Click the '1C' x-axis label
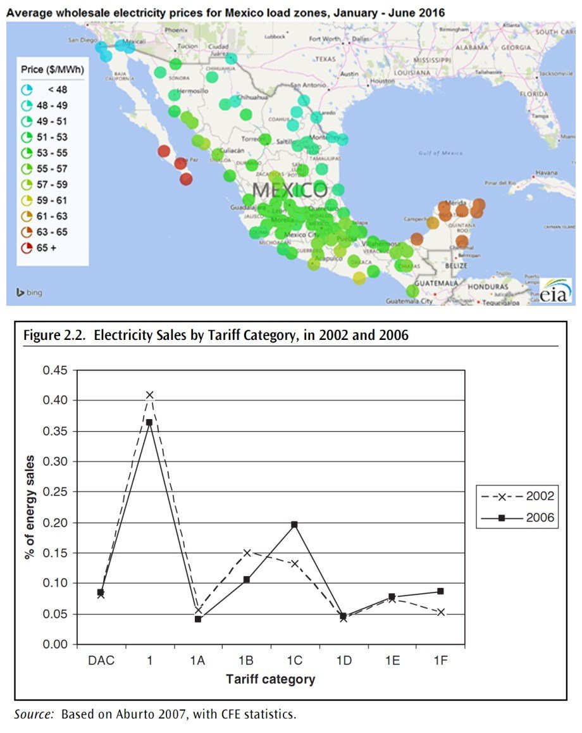582x733 pixels. pos(295,660)
